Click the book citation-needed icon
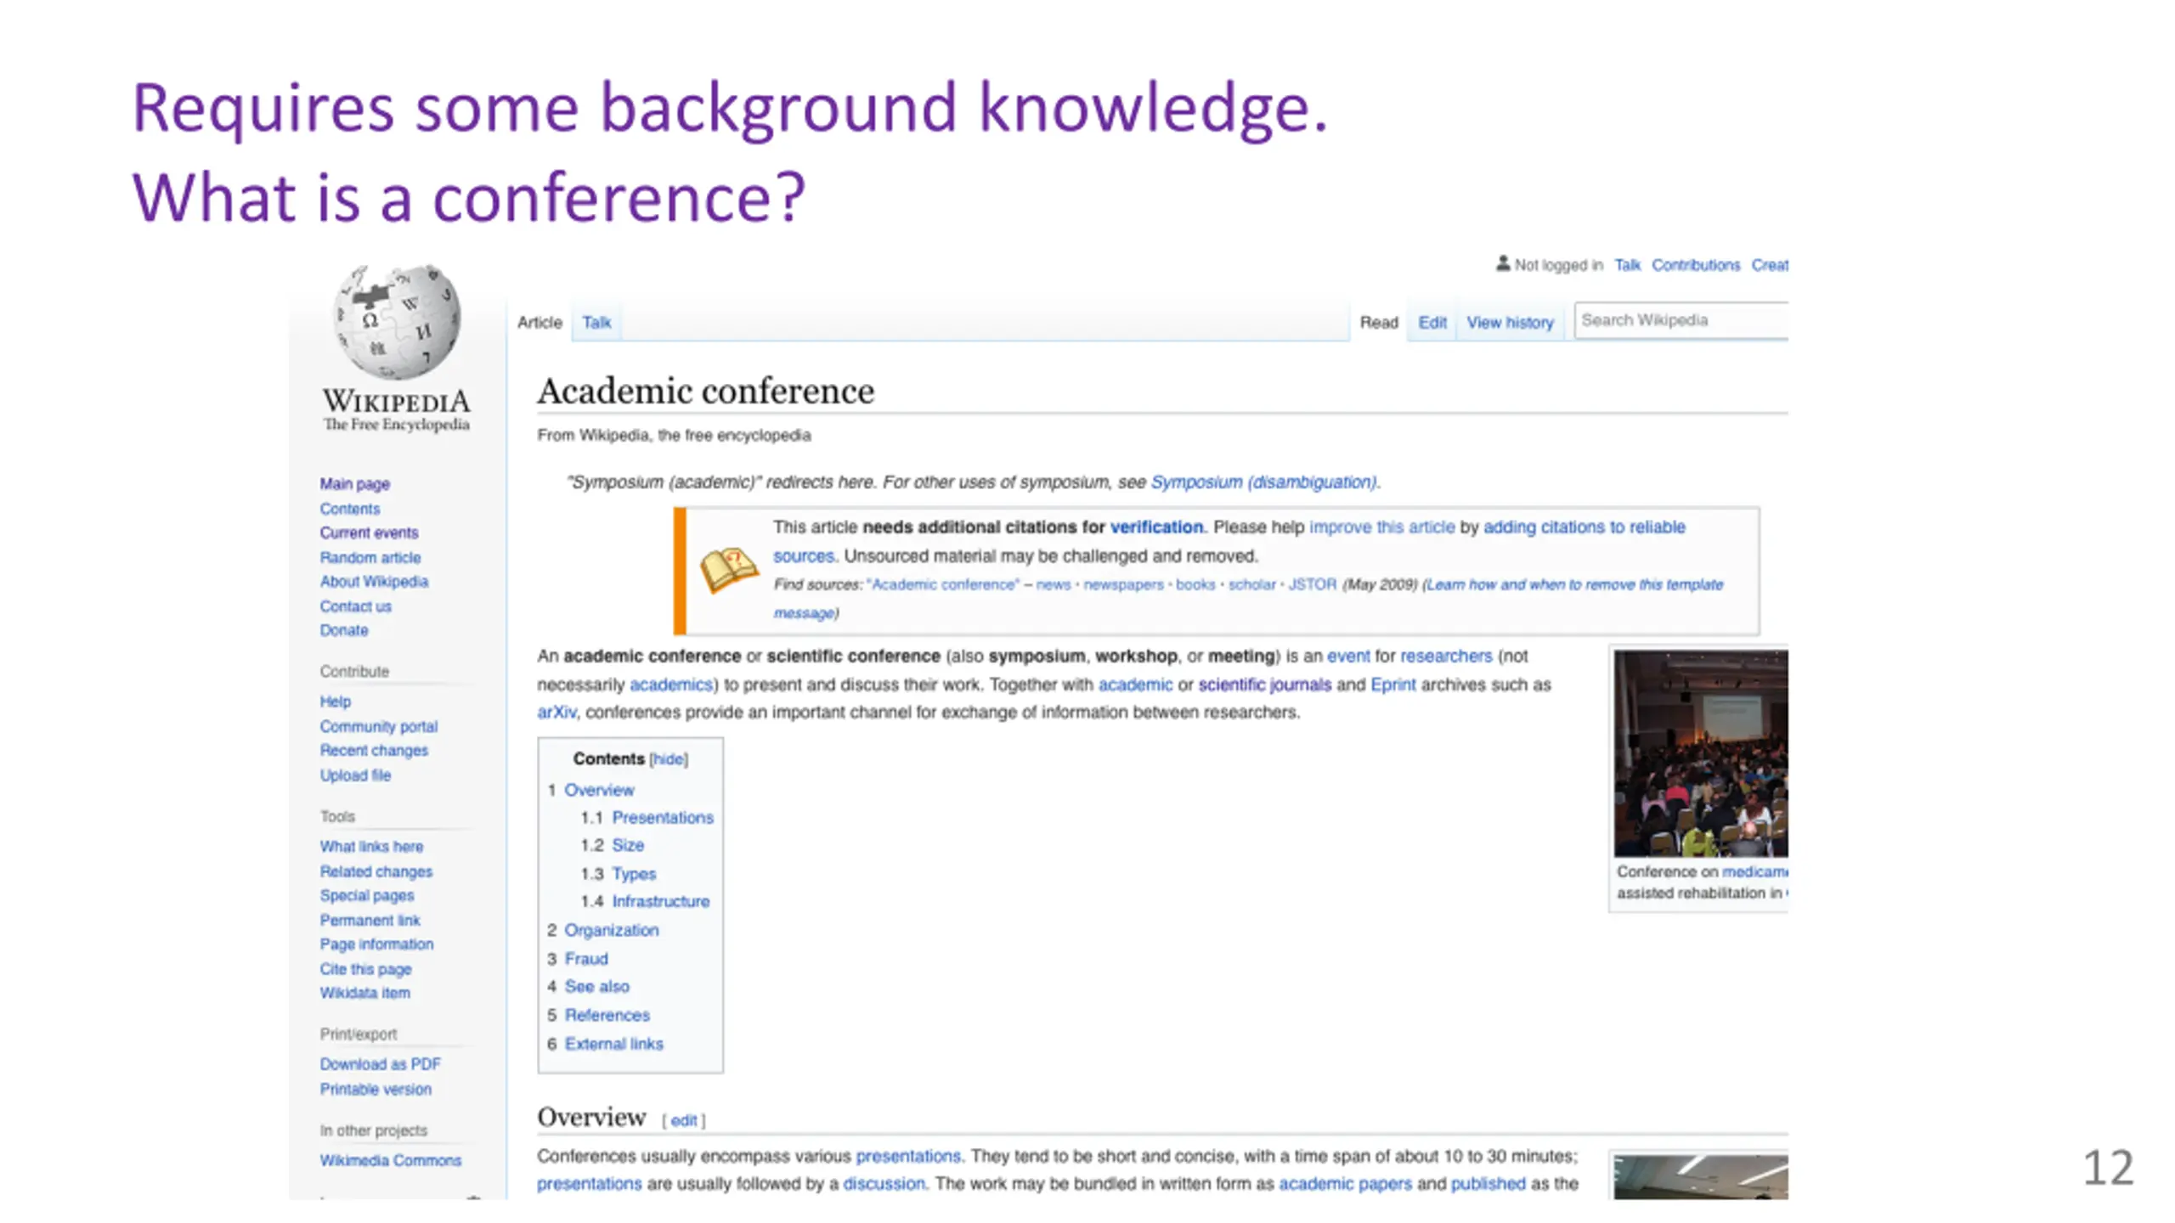The width and height of the screenshot is (2175, 1223). tap(729, 569)
